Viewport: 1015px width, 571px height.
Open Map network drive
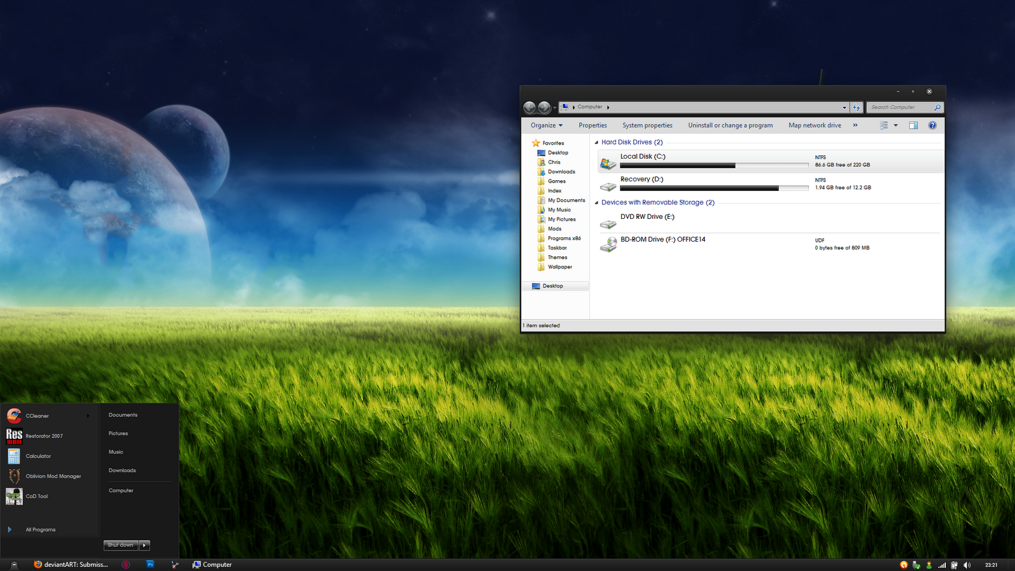tap(815, 125)
